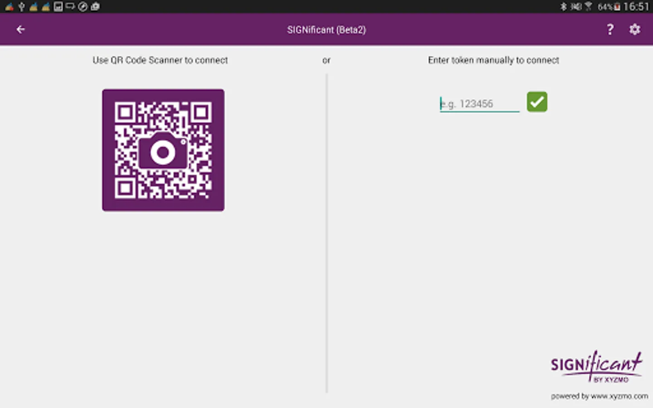This screenshot has height=408, width=653.
Task: Select the 'SIGNificant (Beta2)' title text
Action: tap(326, 30)
